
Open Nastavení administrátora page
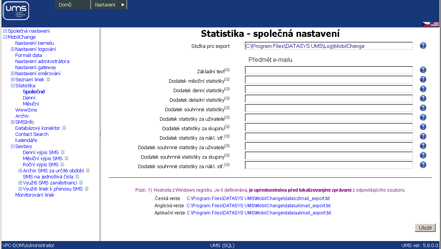[42, 61]
